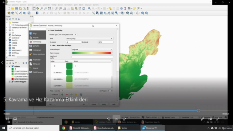Image resolution: width=233 pixels, height=131 pixels.
Task: Click the green plus add class icon
Action: pos(62,95)
